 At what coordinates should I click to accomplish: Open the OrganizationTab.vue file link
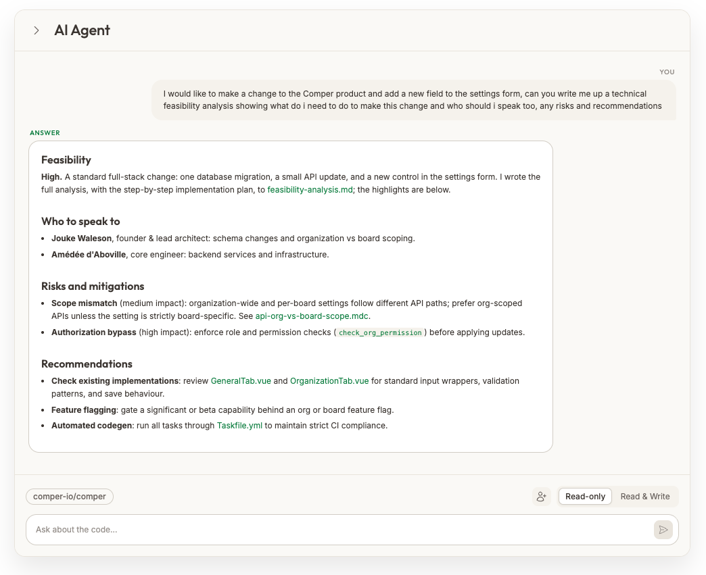click(329, 380)
